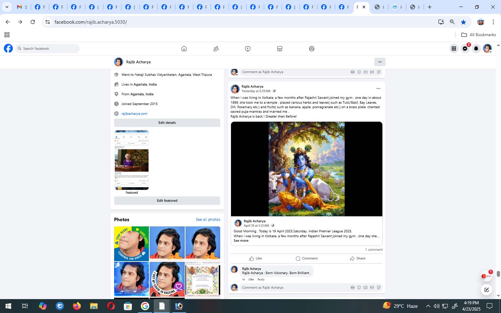This screenshot has width=501, height=313.
Task: Open the 1 comment count
Action: (x=374, y=250)
